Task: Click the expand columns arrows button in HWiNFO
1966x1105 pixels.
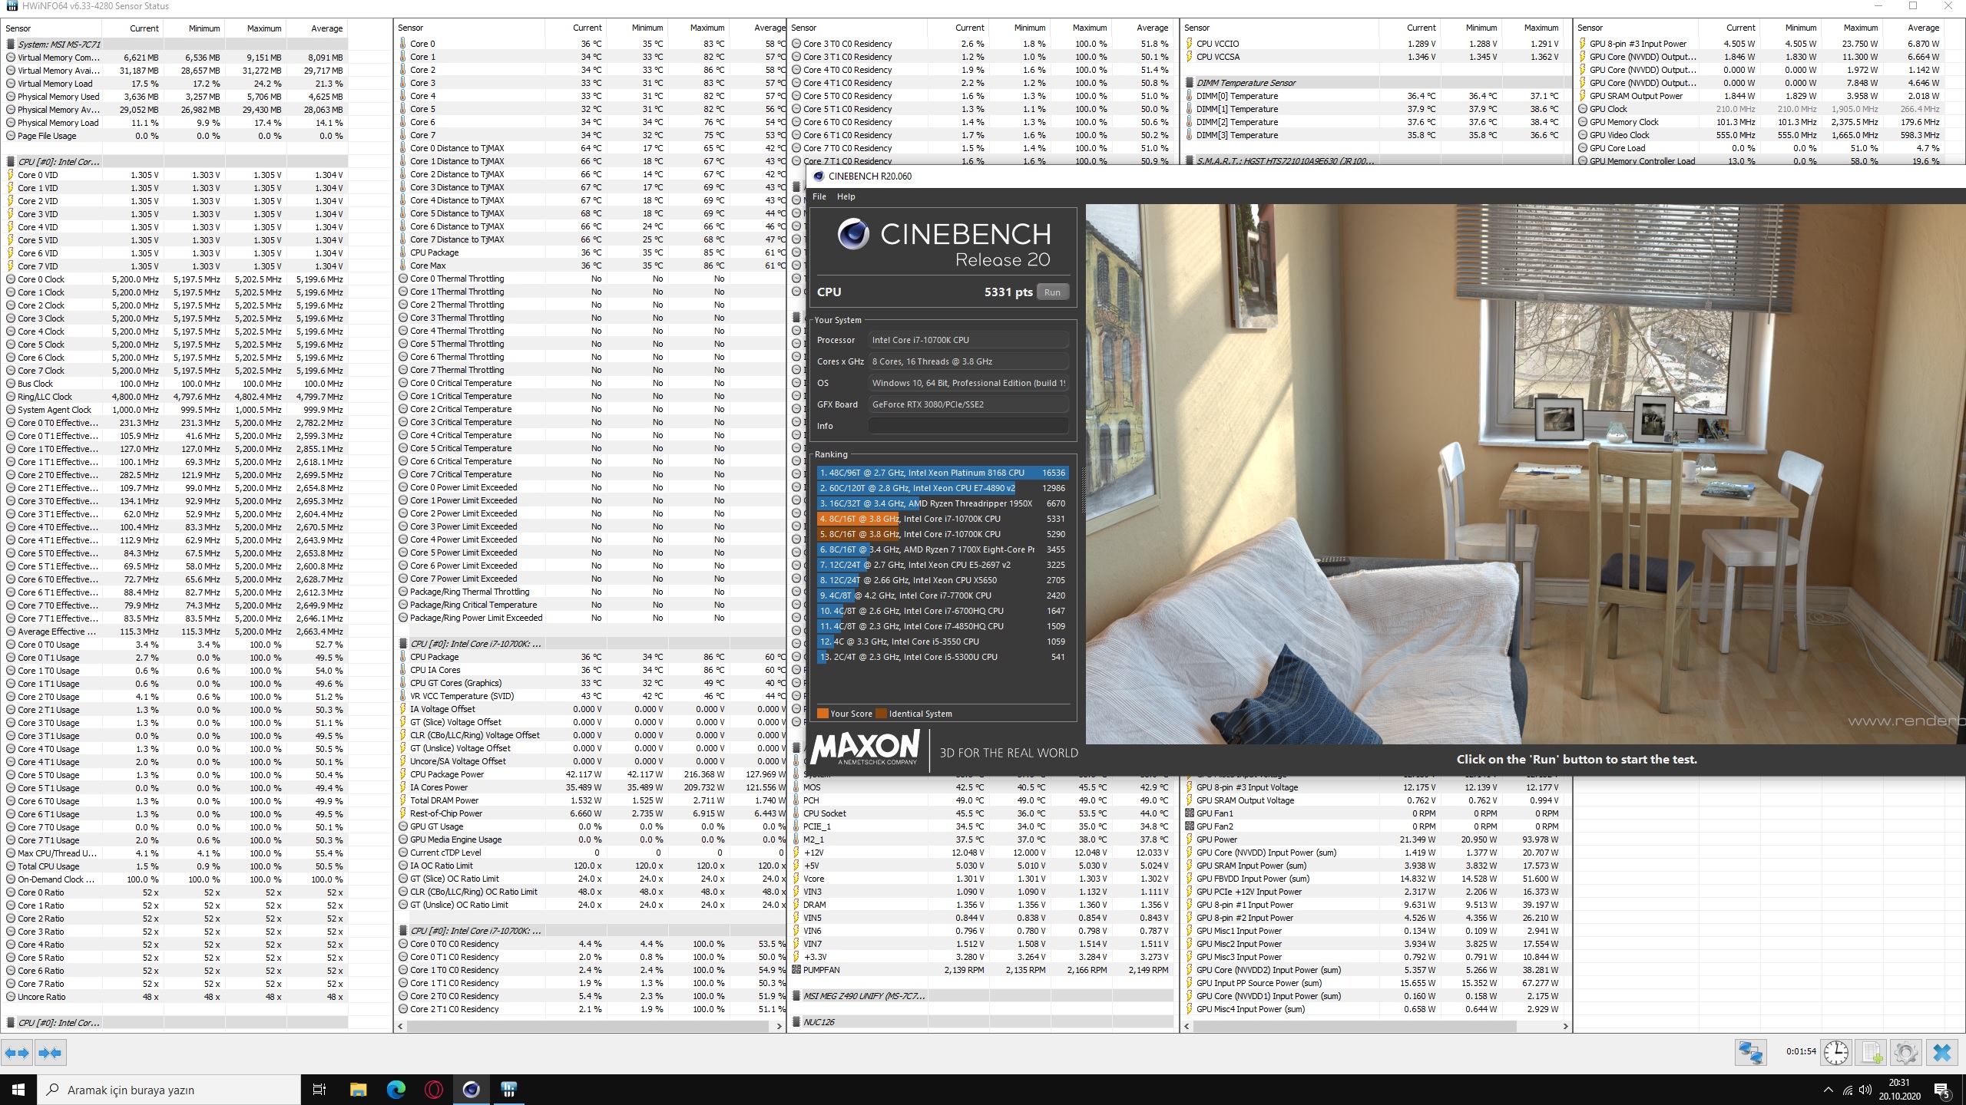Action: point(17,1053)
